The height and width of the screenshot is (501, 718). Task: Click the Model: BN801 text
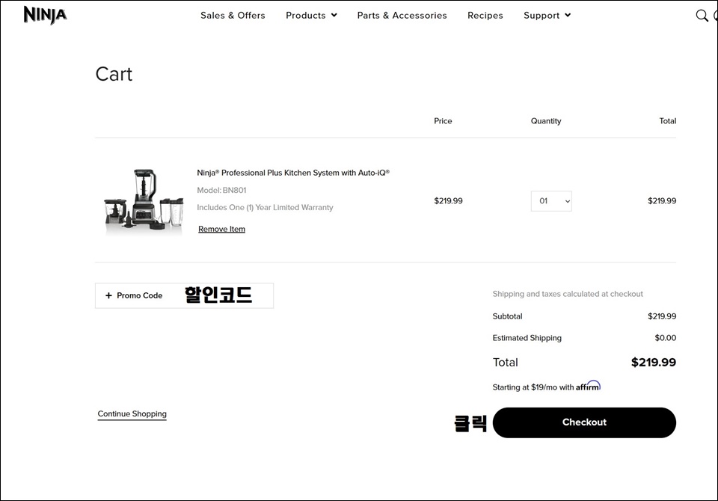coord(221,190)
